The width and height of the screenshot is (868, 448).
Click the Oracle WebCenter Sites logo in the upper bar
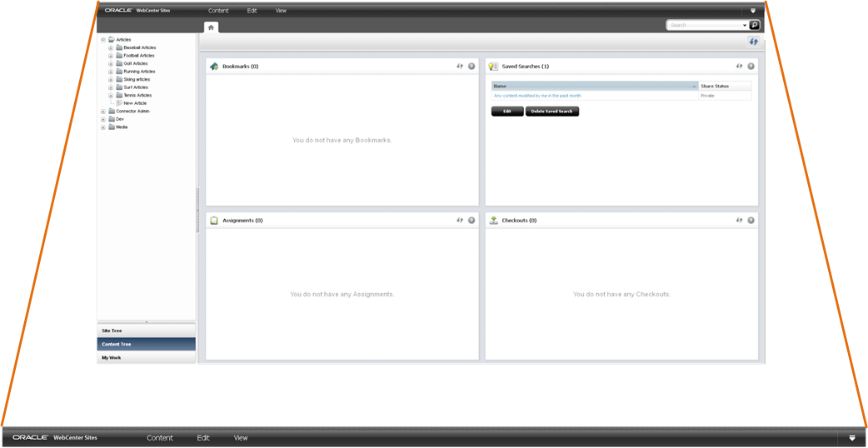[x=137, y=11]
